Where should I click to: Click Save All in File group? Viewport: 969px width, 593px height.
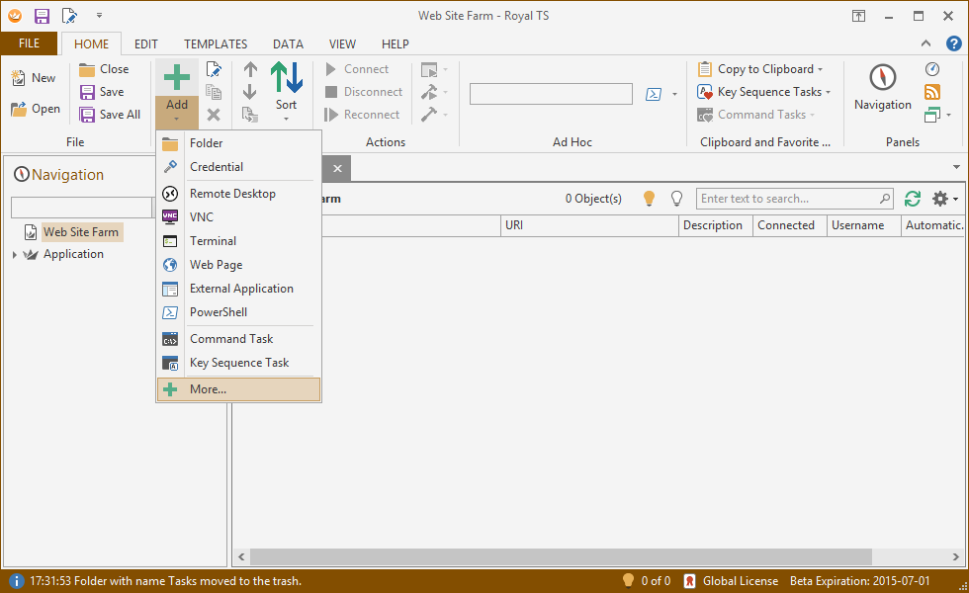point(110,115)
